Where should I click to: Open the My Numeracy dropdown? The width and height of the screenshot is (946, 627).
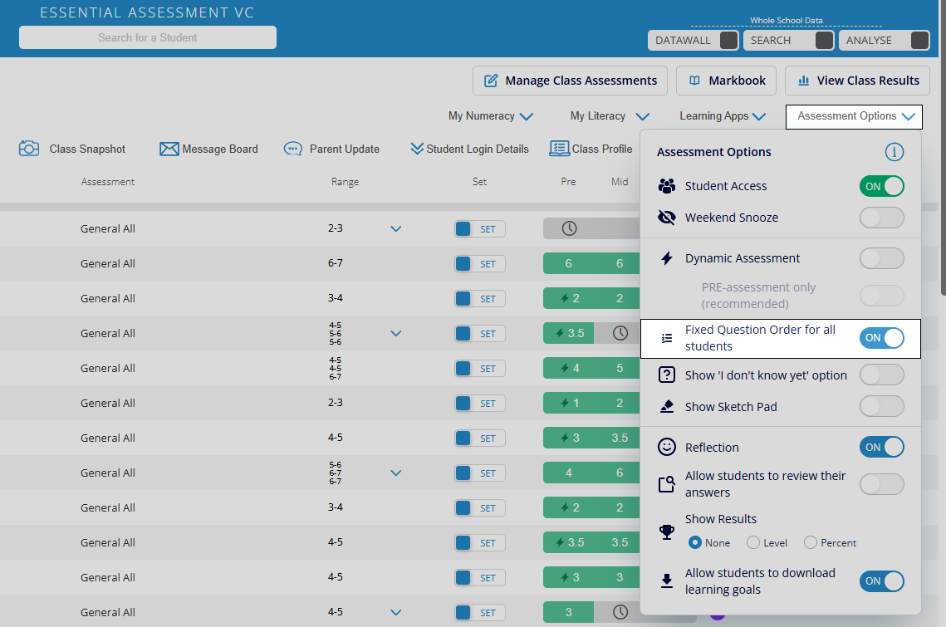click(491, 116)
